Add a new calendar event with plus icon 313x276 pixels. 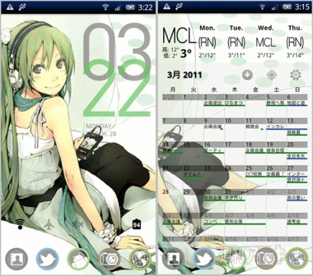pos(247,75)
